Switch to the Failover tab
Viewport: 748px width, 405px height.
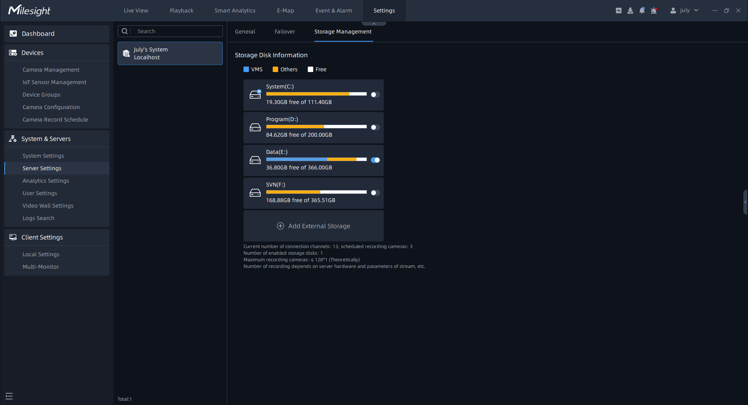(x=284, y=32)
